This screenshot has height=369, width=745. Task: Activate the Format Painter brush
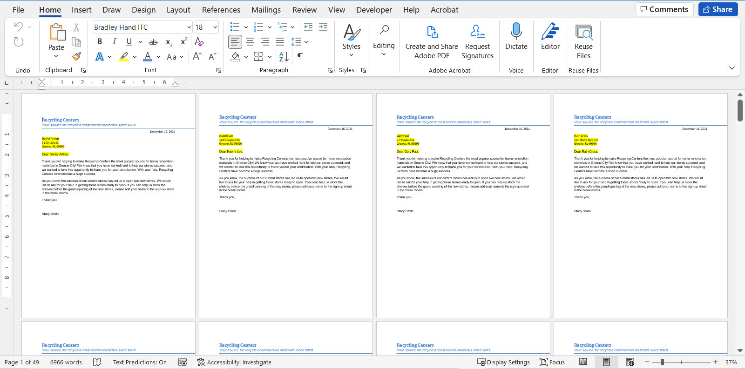pos(76,56)
